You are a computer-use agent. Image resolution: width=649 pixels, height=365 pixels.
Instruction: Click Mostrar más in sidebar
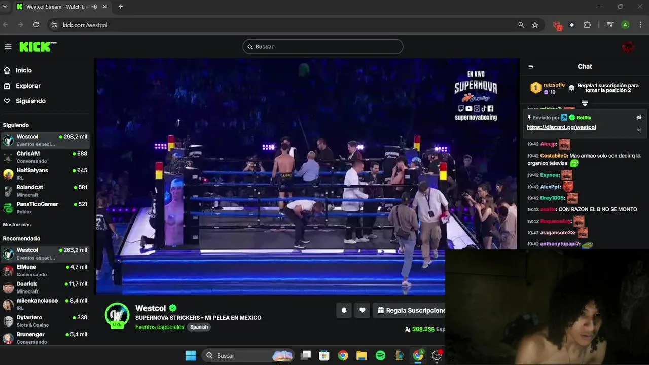[x=17, y=225]
